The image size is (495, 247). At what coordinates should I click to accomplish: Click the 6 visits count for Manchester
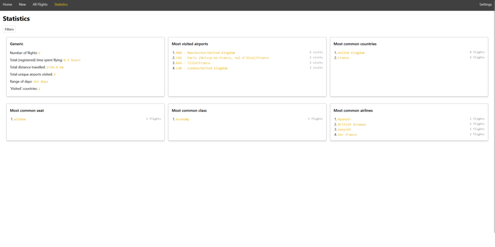pos(316,53)
